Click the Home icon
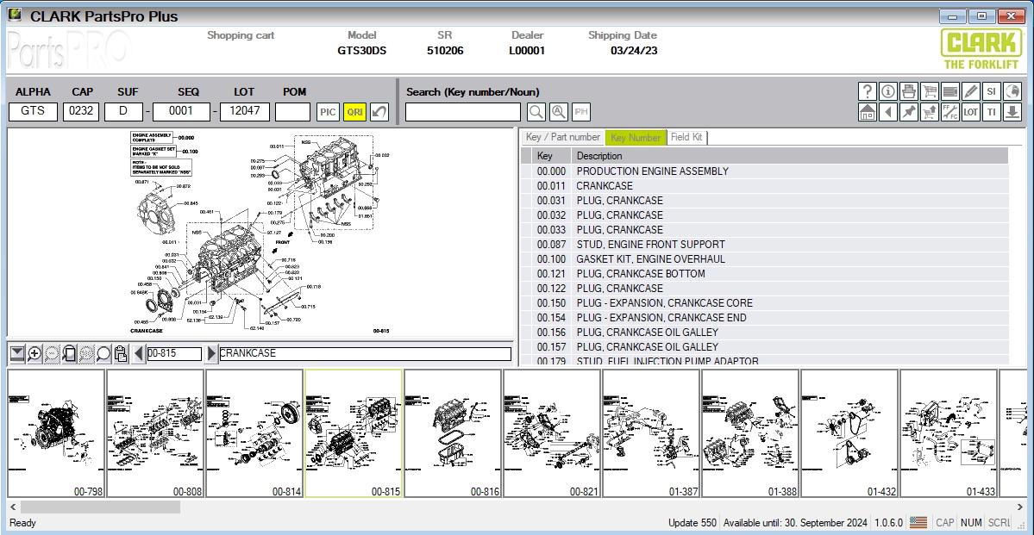The image size is (1034, 535). 868,112
